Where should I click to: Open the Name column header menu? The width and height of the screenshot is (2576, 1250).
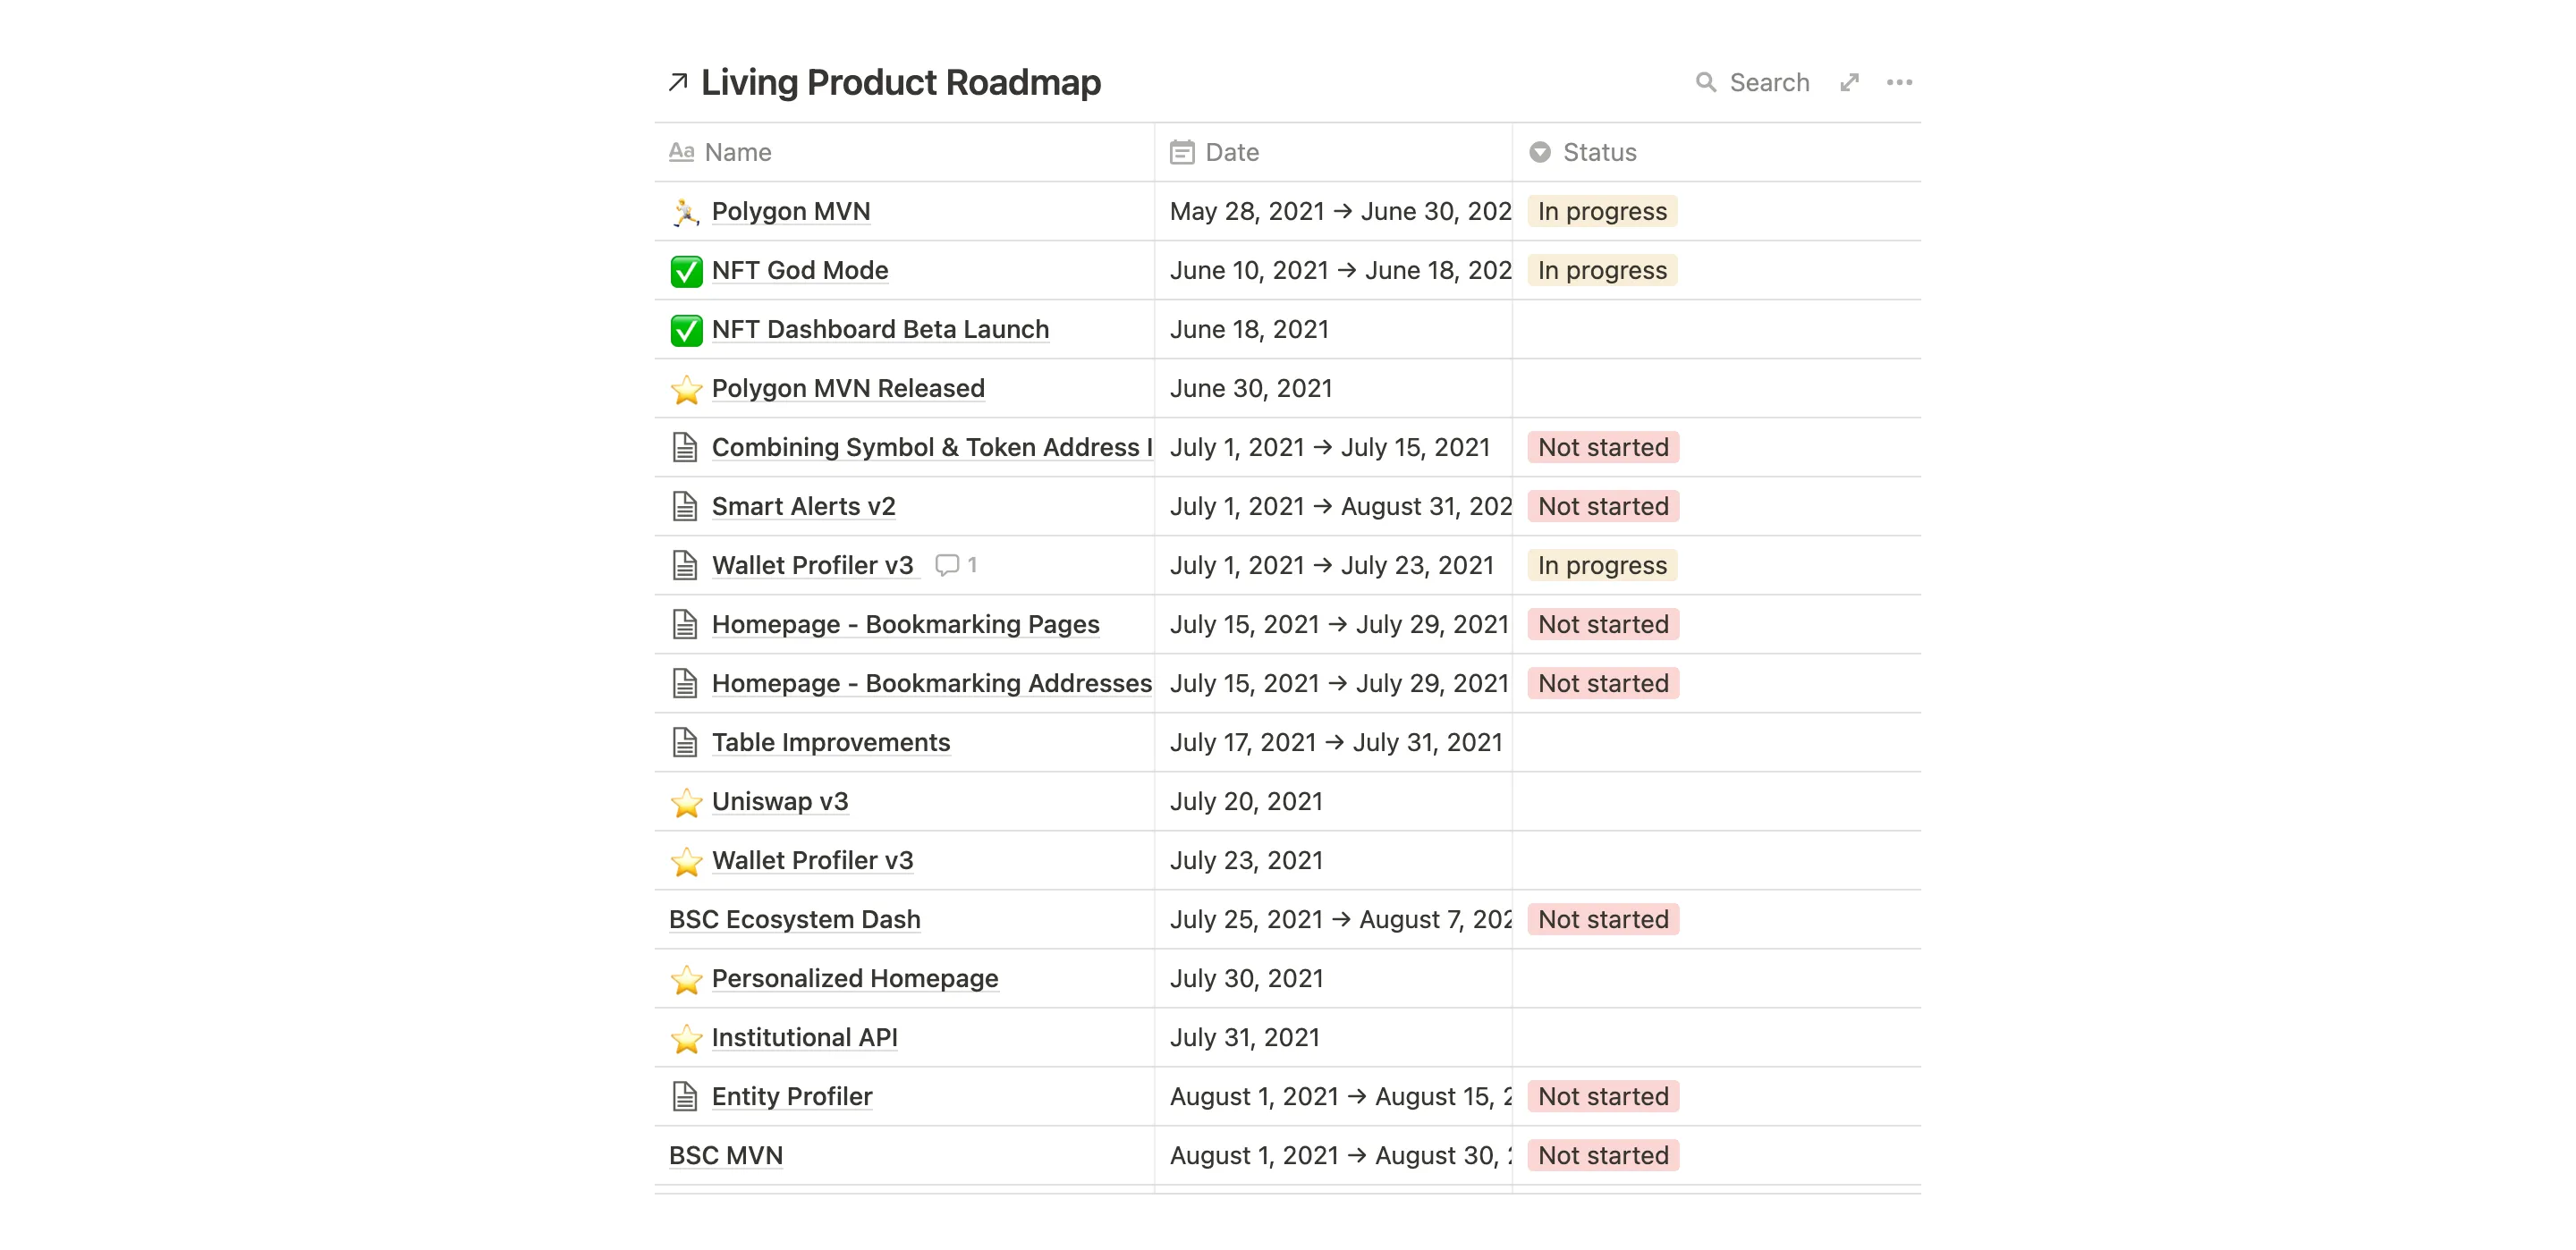click(737, 152)
